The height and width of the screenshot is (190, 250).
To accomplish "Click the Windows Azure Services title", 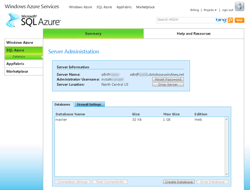I will click(x=32, y=6).
